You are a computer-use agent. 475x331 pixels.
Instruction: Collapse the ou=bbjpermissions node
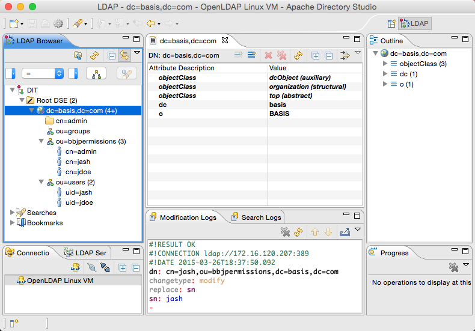pos(41,141)
